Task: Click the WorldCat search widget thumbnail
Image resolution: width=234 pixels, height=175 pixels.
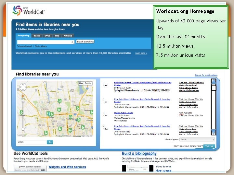Action: [x=30, y=168]
